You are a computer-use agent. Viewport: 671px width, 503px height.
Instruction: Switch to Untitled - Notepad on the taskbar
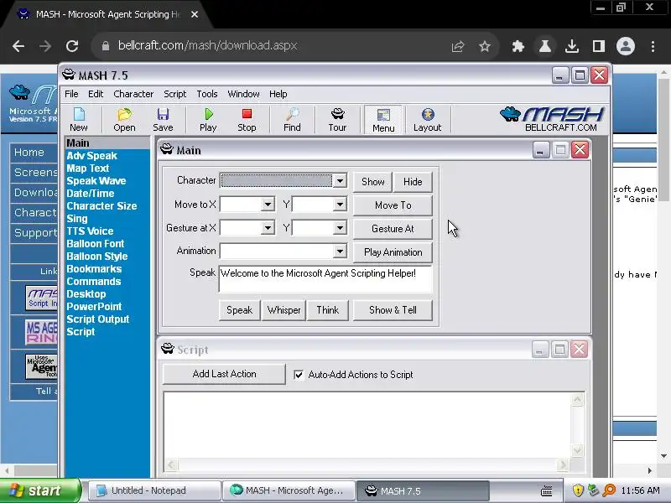click(154, 490)
